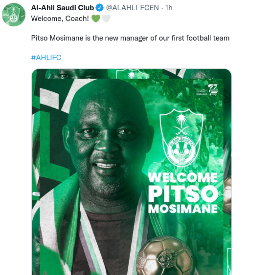The width and height of the screenshot is (270, 275).
Task: Open the @ALAHLI_FCEN handle link
Action: (133, 8)
